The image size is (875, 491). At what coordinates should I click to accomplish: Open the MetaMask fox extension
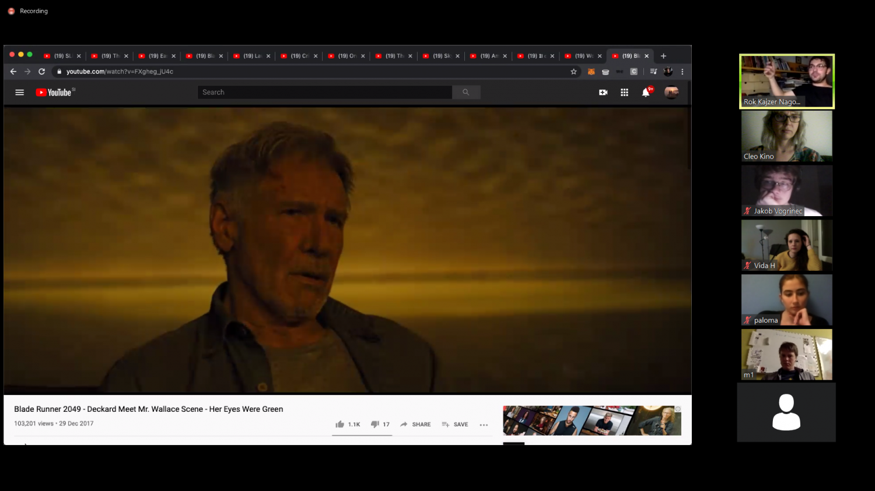591,72
